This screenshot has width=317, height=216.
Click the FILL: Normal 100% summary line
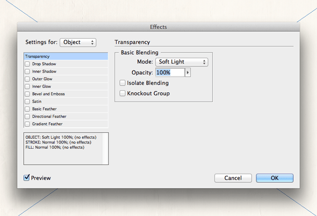[x=55, y=147]
